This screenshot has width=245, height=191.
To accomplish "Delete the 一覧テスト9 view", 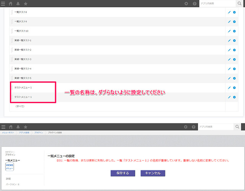I will (x=234, y=22).
